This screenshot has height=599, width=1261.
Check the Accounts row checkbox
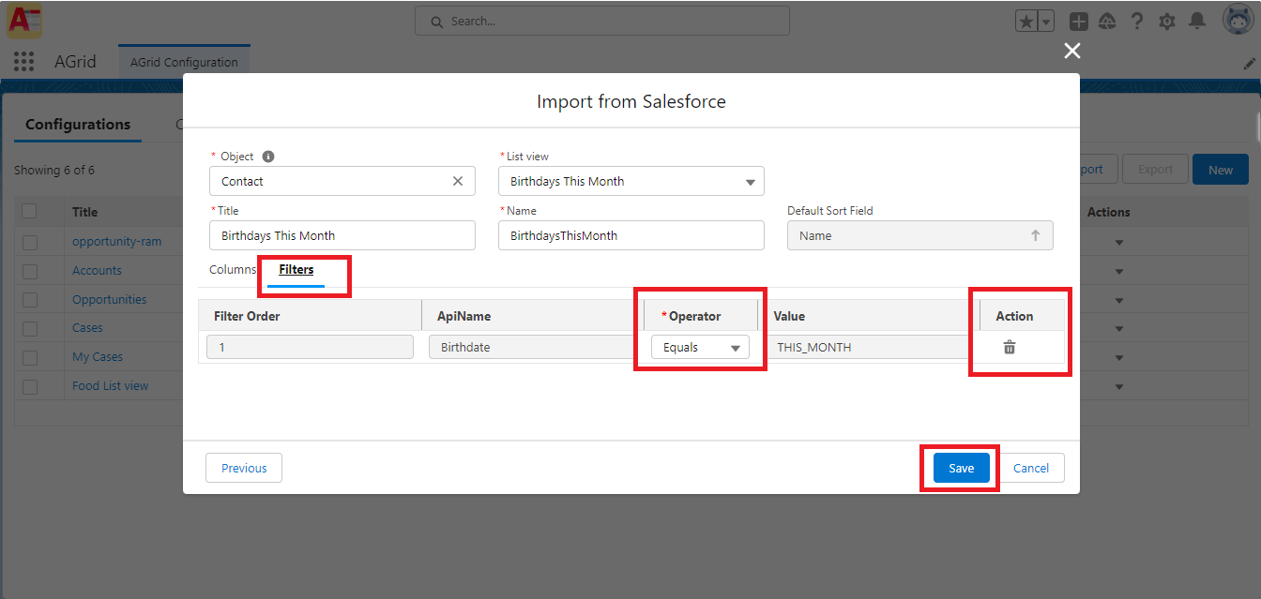(30, 271)
